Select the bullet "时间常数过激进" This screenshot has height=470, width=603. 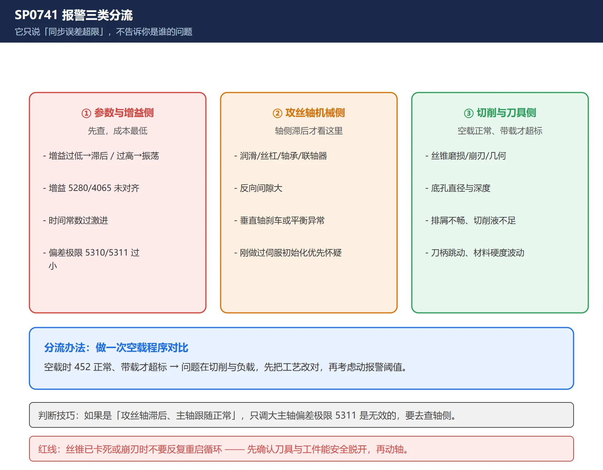pos(75,221)
